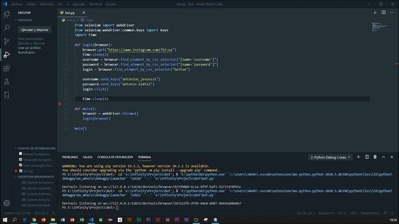Split the terminal panel

[x=367, y=157]
